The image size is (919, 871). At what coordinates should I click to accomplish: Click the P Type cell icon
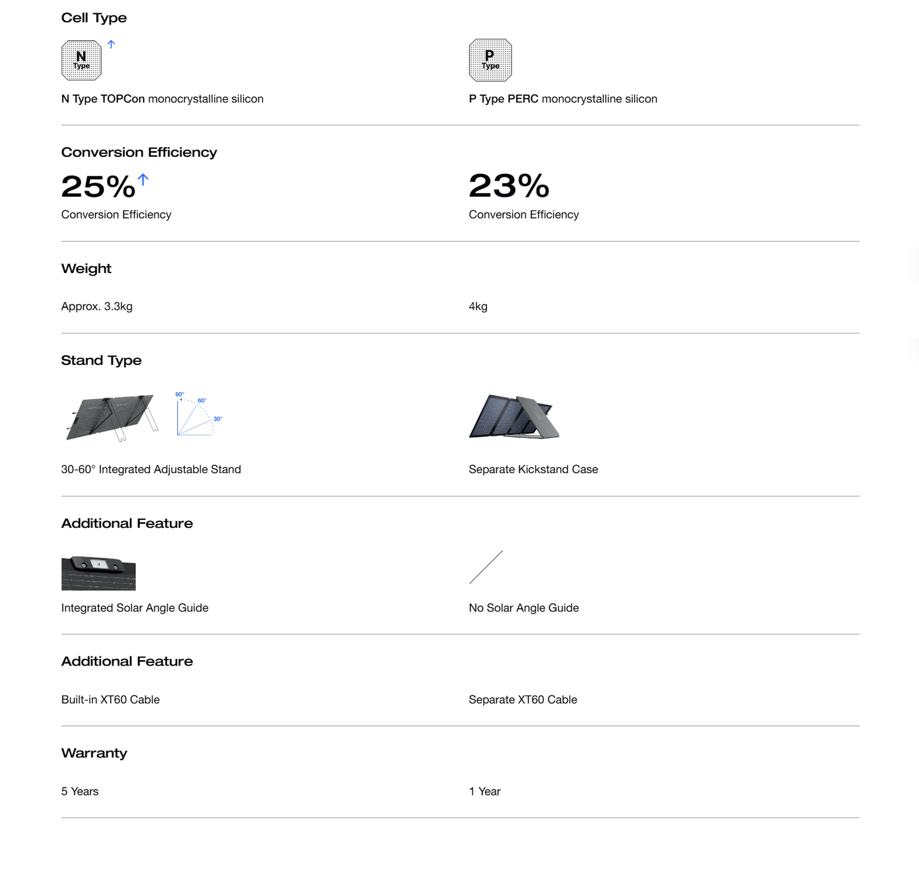490,60
